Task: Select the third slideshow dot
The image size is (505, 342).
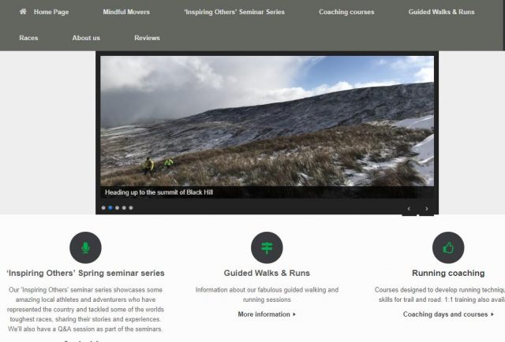Action: pos(118,208)
